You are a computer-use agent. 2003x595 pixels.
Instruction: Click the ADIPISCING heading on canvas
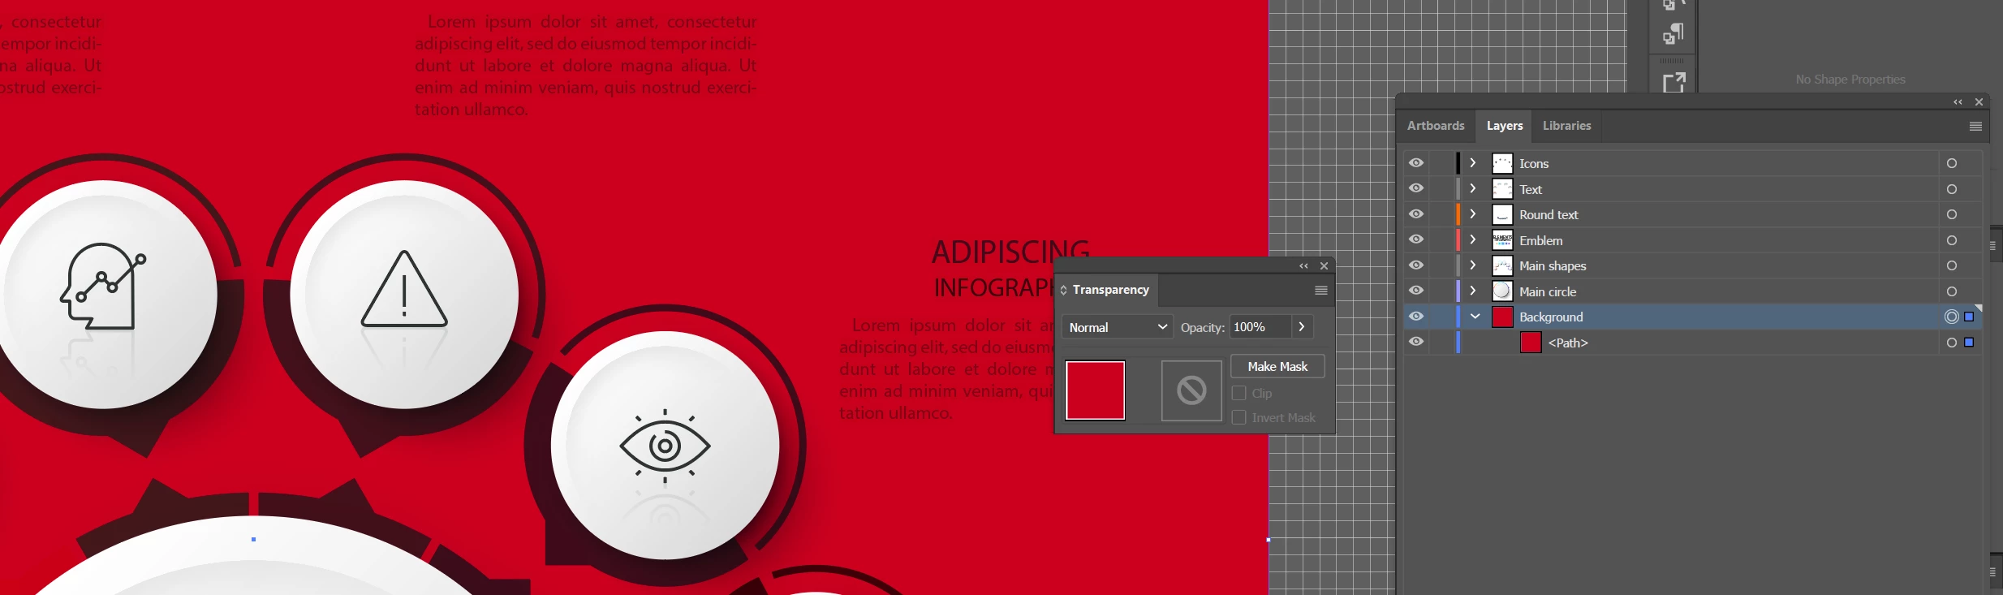[x=1010, y=252]
